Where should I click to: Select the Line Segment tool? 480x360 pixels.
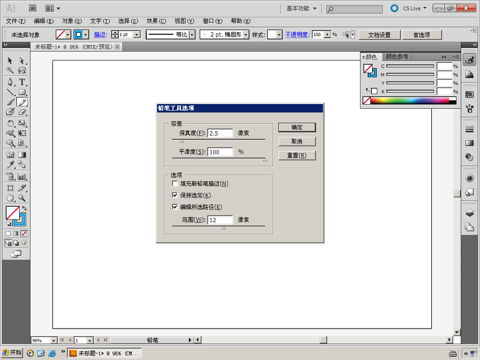point(10,92)
